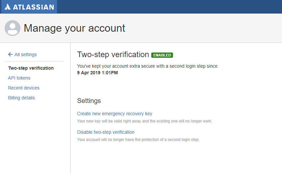Viewport: 282px width, 174px height.
Task: Go back via All settings text link
Action: click(26, 54)
